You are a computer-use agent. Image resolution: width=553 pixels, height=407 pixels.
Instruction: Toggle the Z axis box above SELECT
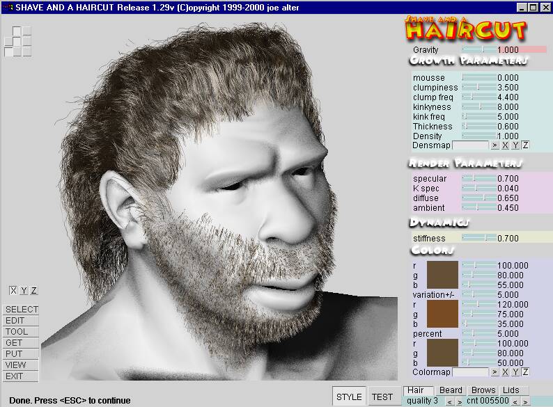[34, 291]
